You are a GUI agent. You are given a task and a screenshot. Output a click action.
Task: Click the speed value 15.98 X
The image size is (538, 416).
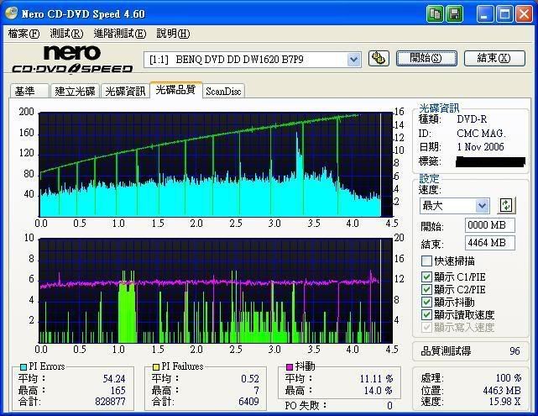click(x=505, y=401)
